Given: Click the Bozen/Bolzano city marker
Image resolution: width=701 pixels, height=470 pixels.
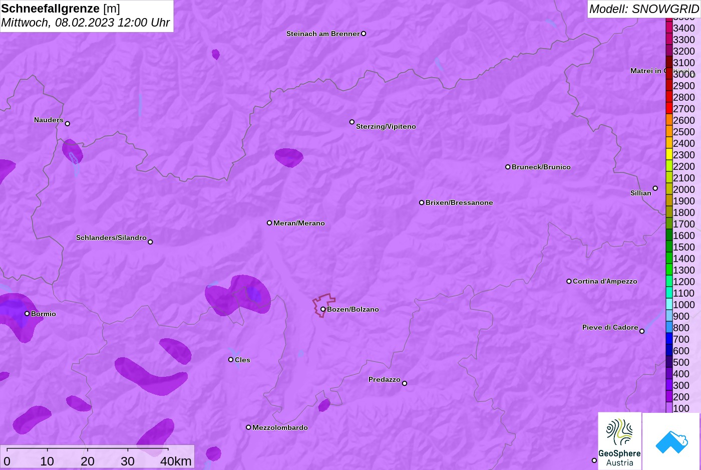Looking at the screenshot, I should tap(323, 309).
